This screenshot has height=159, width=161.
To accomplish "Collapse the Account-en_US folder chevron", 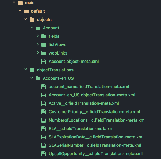I will (x=32, y=78).
